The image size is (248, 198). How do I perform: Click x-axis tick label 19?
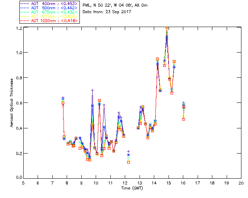point(227,183)
